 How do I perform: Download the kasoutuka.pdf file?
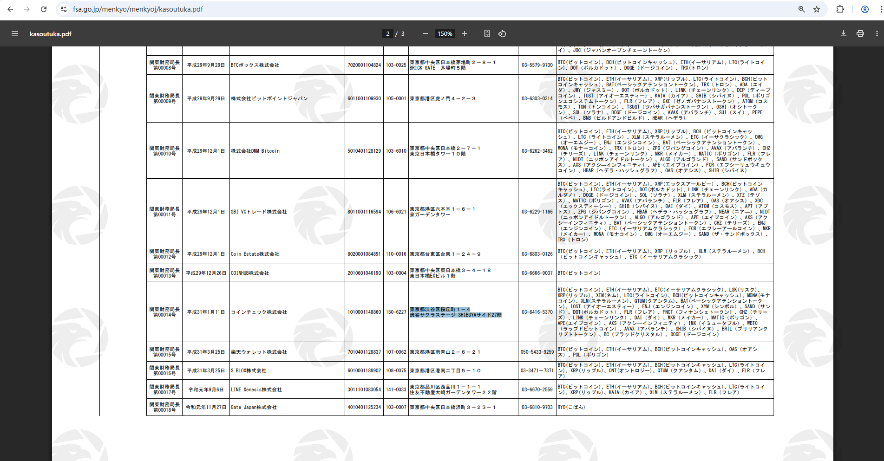[x=844, y=33]
